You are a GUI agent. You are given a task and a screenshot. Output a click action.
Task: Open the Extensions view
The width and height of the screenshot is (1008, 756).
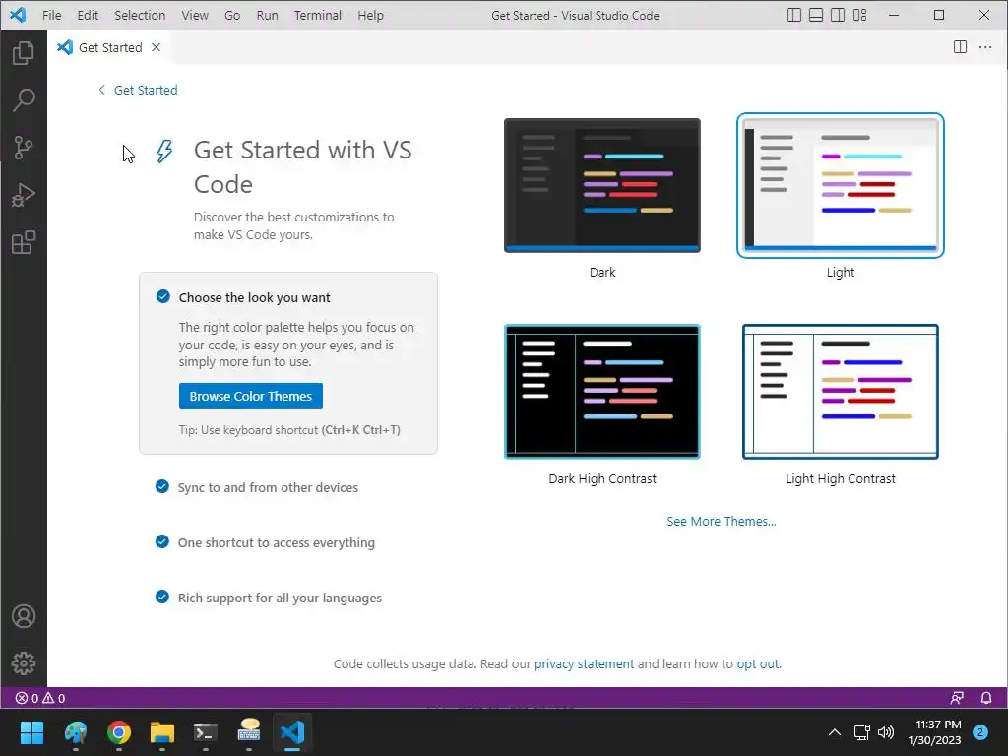(24, 242)
